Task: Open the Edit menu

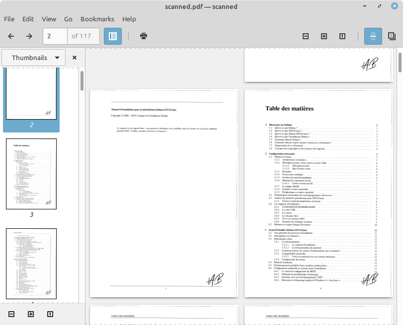Action: click(x=28, y=19)
